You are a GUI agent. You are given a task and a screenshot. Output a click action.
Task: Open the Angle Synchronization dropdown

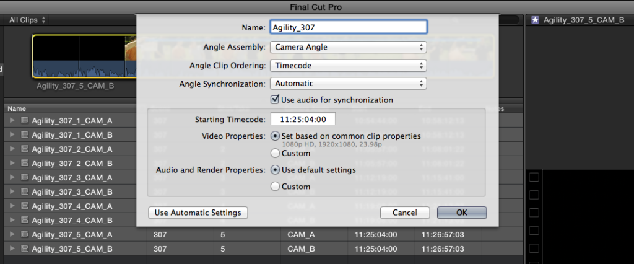pos(348,84)
